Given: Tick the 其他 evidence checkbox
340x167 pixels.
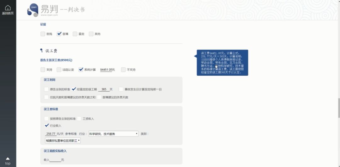Looking at the screenshot, I should 91,34.
